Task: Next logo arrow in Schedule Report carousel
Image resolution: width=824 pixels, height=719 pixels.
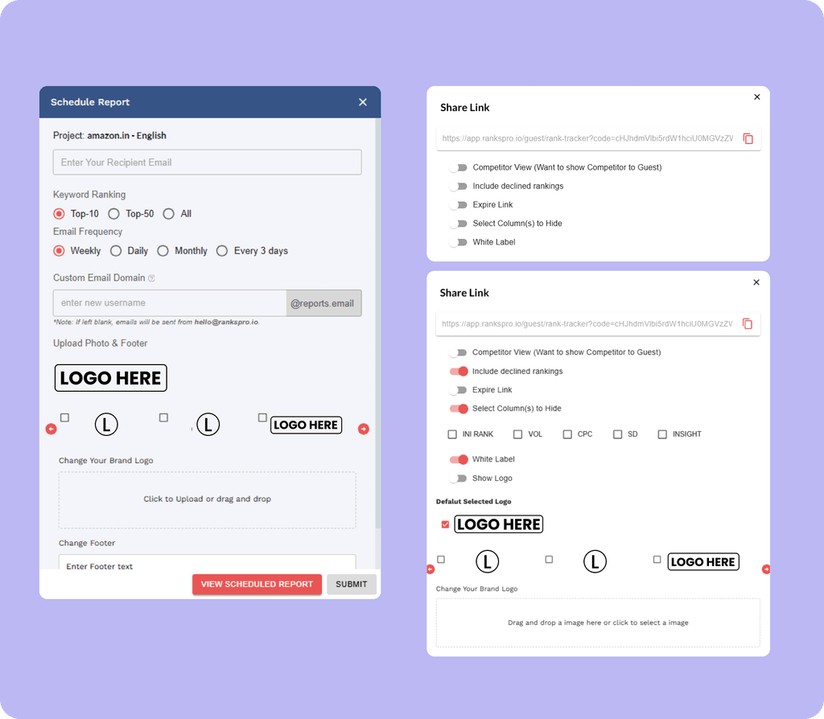Action: tap(364, 429)
